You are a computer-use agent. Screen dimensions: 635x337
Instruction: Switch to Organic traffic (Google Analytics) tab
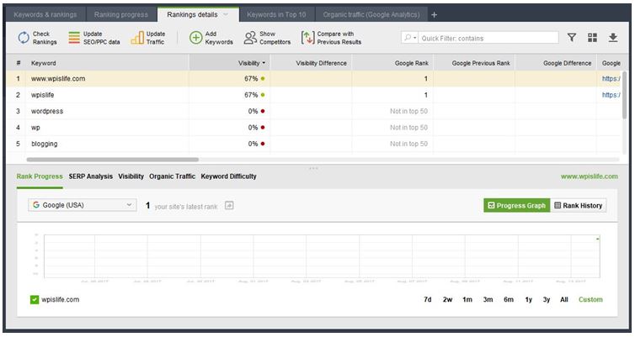click(x=371, y=14)
